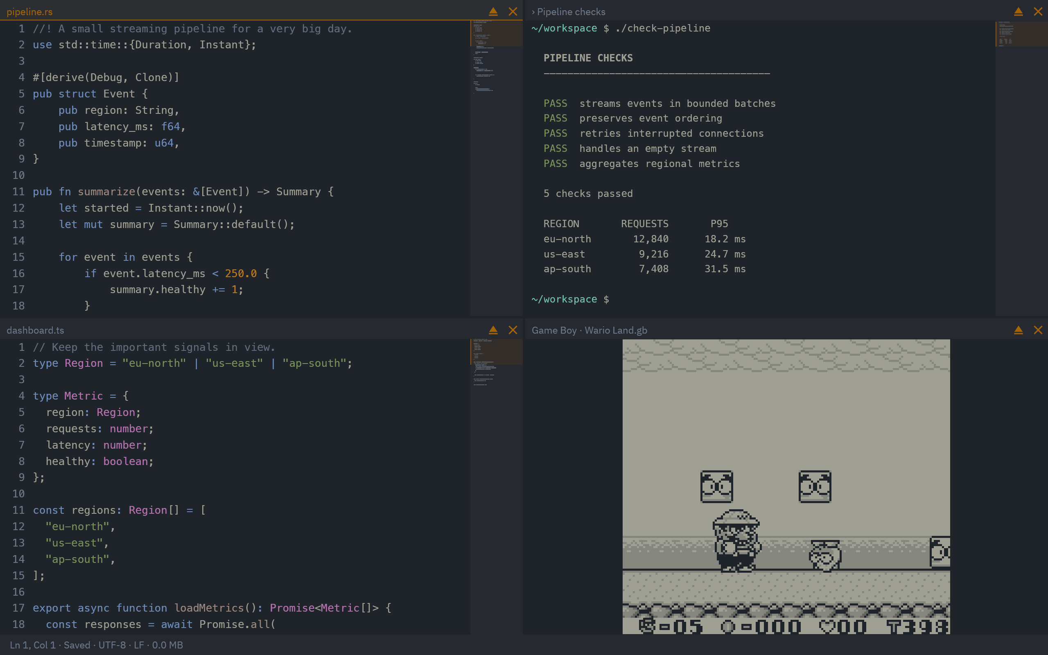This screenshot has width=1048, height=655.
Task: Maximize the Pipeline checks terminal pane
Action: (1019, 12)
